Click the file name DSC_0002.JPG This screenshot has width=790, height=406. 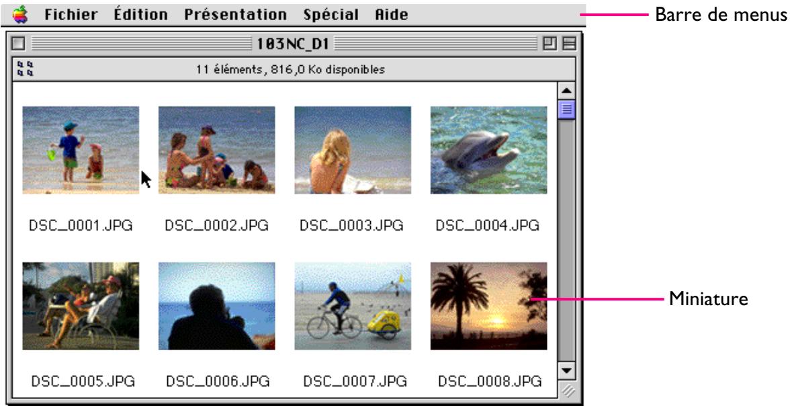[216, 225]
